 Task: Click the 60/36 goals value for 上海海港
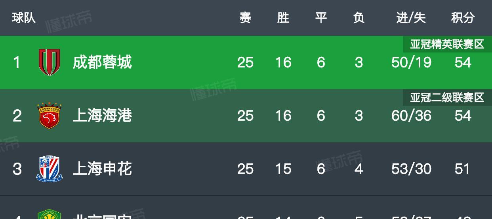coord(411,116)
